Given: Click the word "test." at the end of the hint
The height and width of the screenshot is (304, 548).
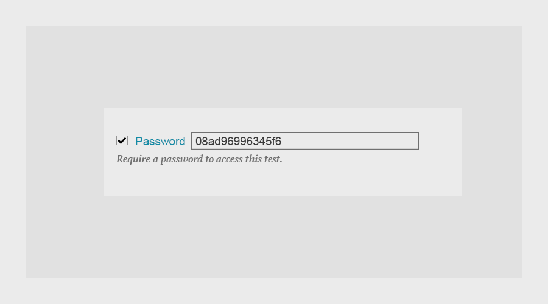Looking at the screenshot, I should click(273, 159).
